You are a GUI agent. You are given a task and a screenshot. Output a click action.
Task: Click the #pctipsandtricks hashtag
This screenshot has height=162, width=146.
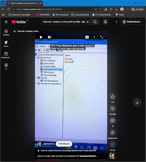(88, 156)
